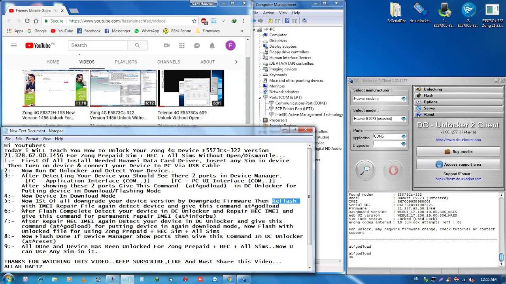Expand the Processors node
The width and height of the screenshot is (506, 284).
[260, 120]
